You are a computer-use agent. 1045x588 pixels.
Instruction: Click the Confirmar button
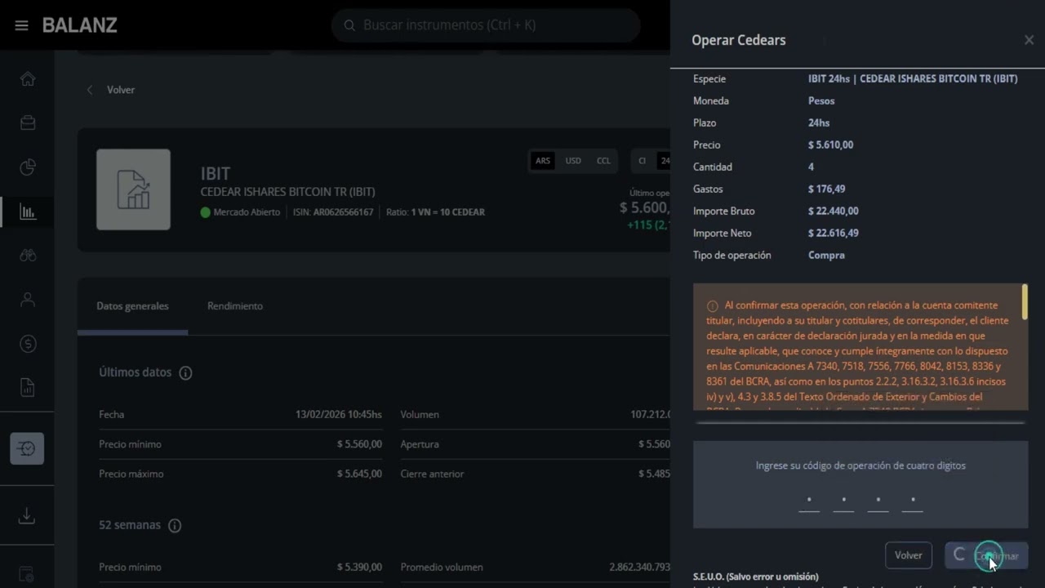pyautogui.click(x=986, y=555)
